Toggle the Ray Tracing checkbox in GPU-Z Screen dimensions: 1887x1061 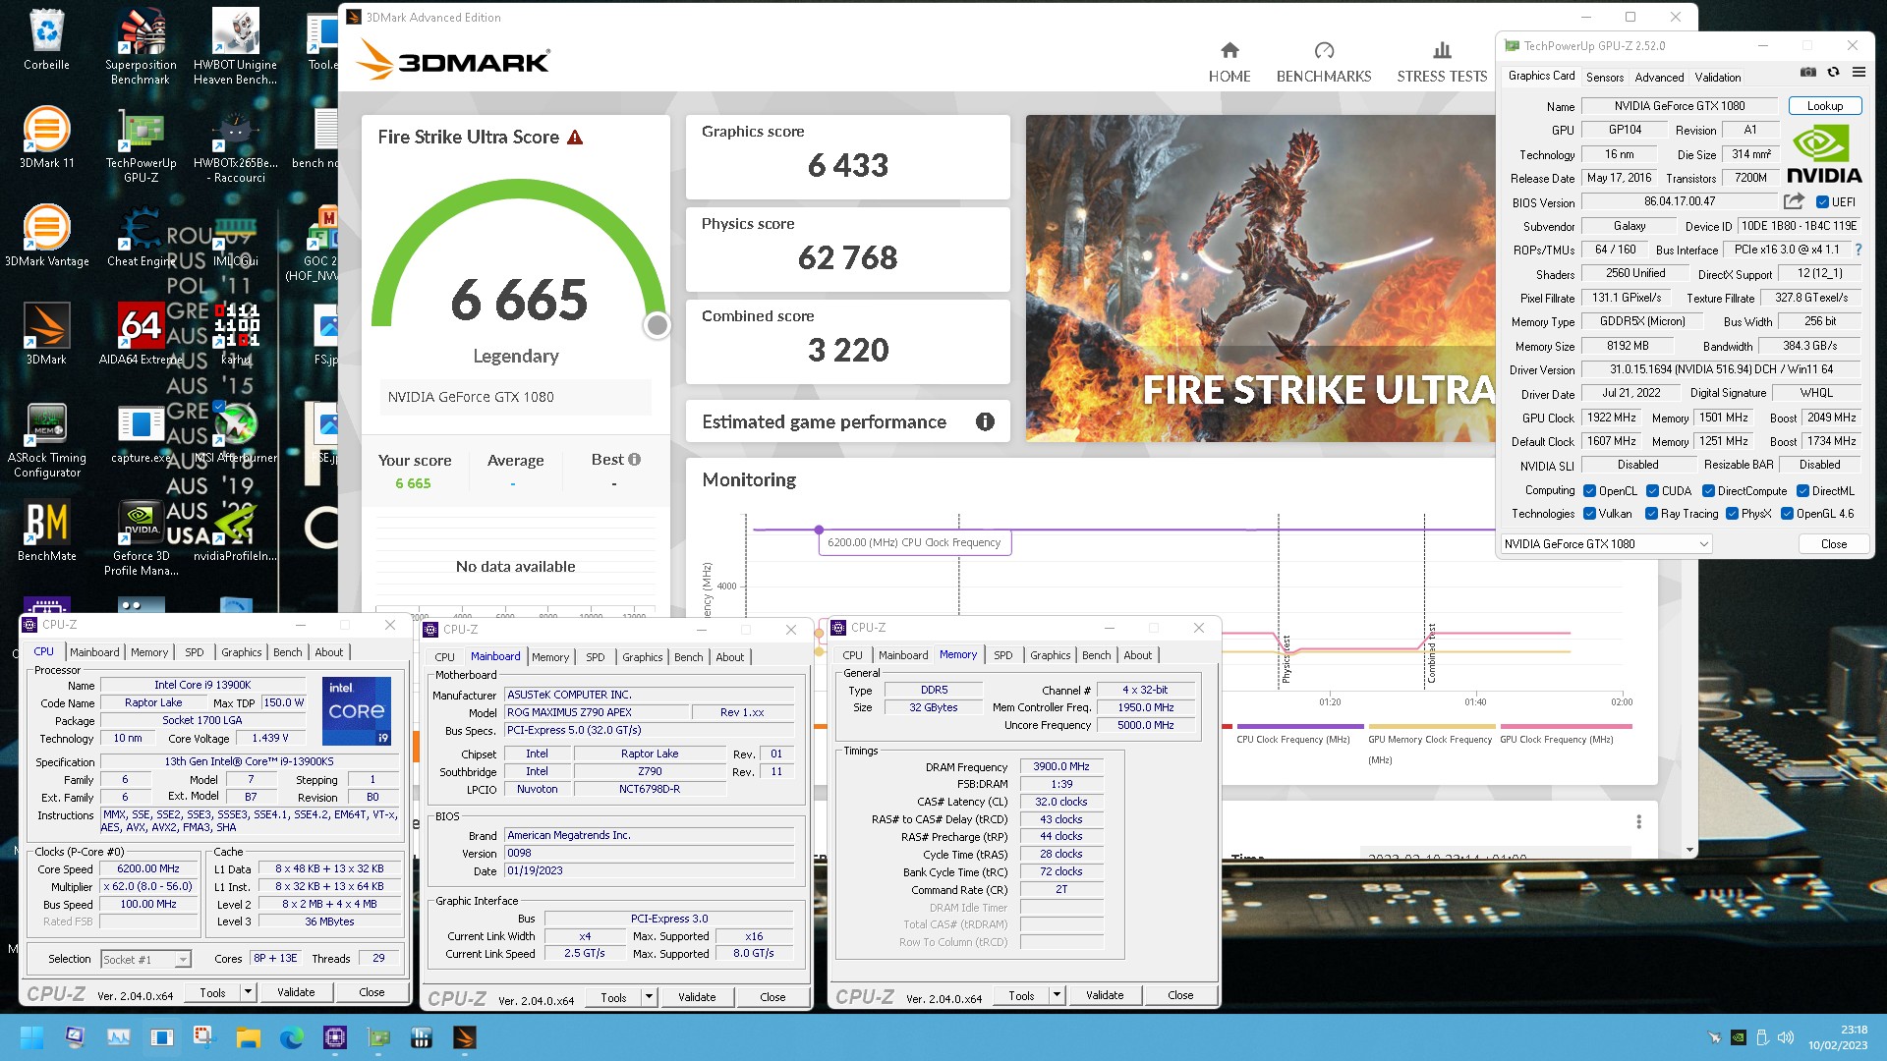pos(1651,514)
